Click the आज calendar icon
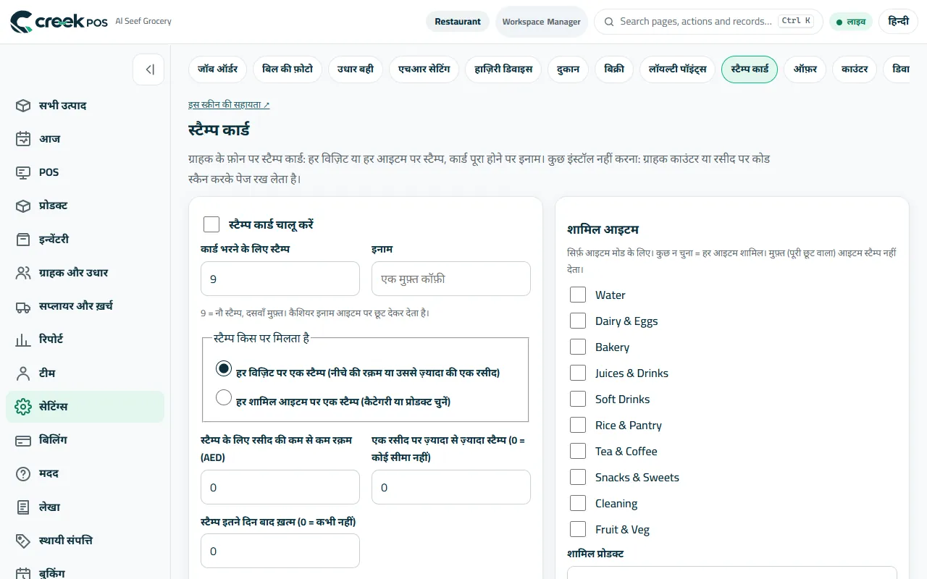 click(x=23, y=139)
